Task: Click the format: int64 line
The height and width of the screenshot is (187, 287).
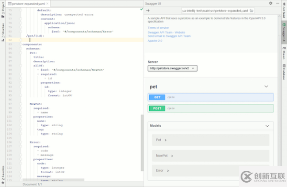Action: pos(60,95)
